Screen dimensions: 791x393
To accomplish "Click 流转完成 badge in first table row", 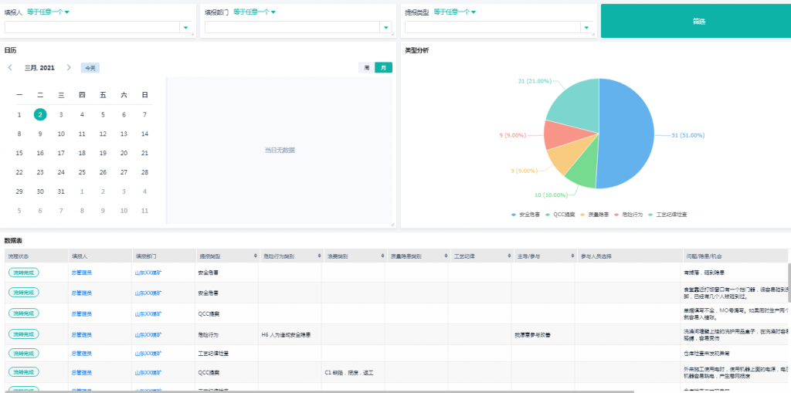I will 24,273.
